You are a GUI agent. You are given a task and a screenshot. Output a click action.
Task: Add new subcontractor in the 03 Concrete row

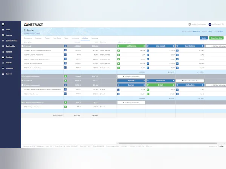(x=215, y=46)
